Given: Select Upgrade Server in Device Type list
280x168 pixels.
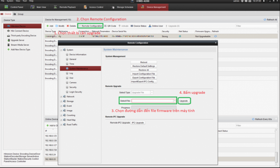Looking at the screenshot, I should [9, 40].
